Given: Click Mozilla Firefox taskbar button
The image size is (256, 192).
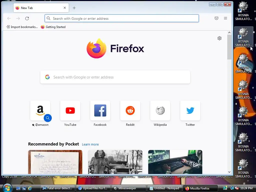Looking at the screenshot, I should click(200, 188).
